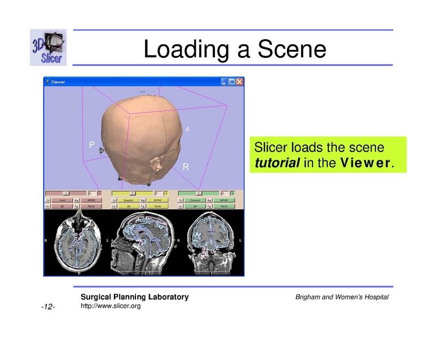The height and width of the screenshot is (340, 440).
Task: Click the page number -12-
Action: (48, 307)
